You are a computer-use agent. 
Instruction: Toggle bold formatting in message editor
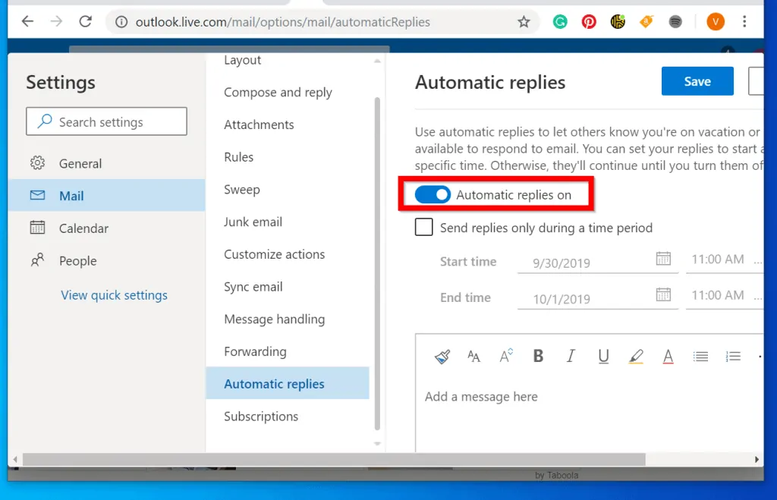[x=538, y=357]
